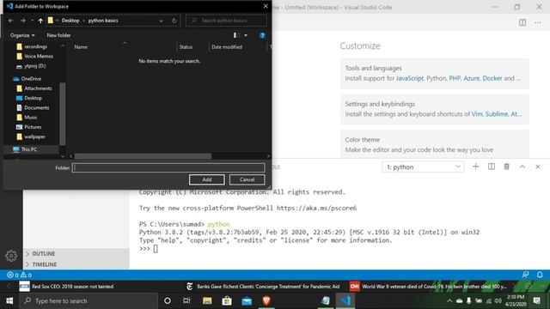Click the Folder name input field
This screenshot has width=550, height=309.
point(168,168)
